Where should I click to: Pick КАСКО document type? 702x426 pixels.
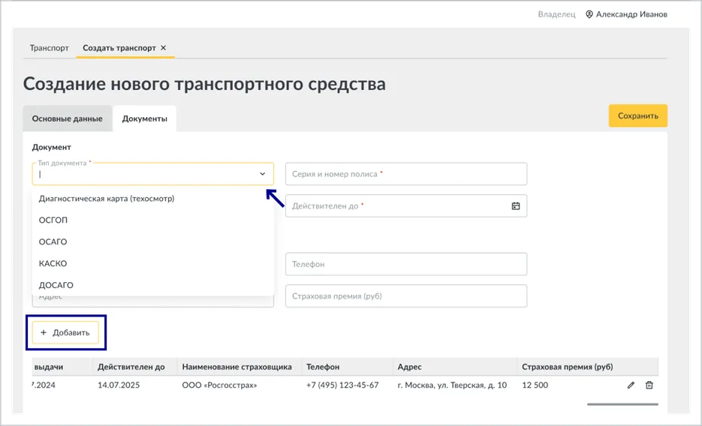coord(152,263)
